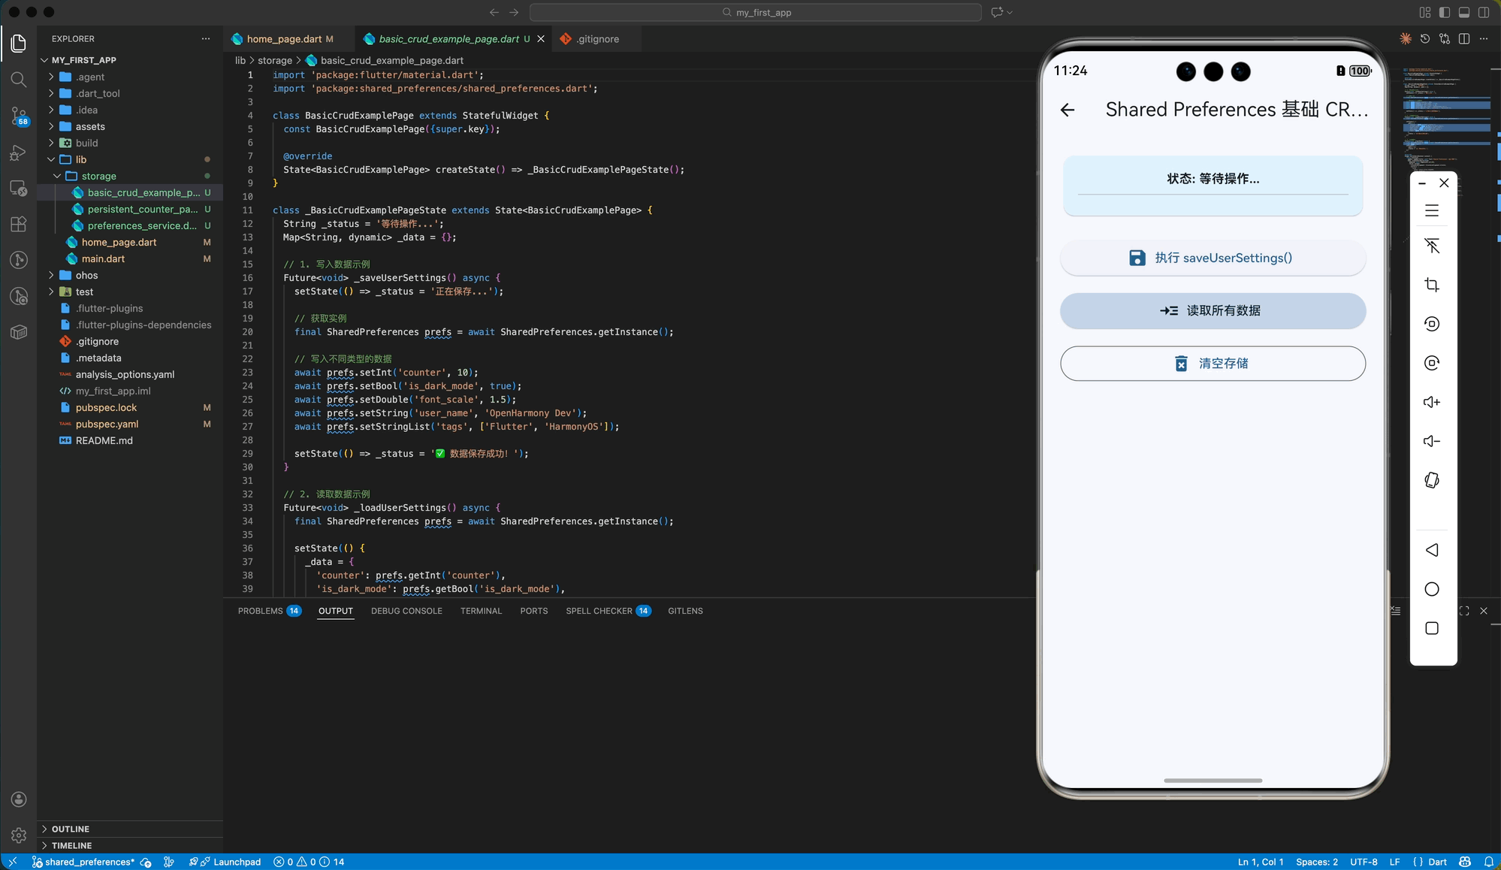Toggle bottom panel layout icon
The image size is (1501, 870).
(x=1464, y=12)
